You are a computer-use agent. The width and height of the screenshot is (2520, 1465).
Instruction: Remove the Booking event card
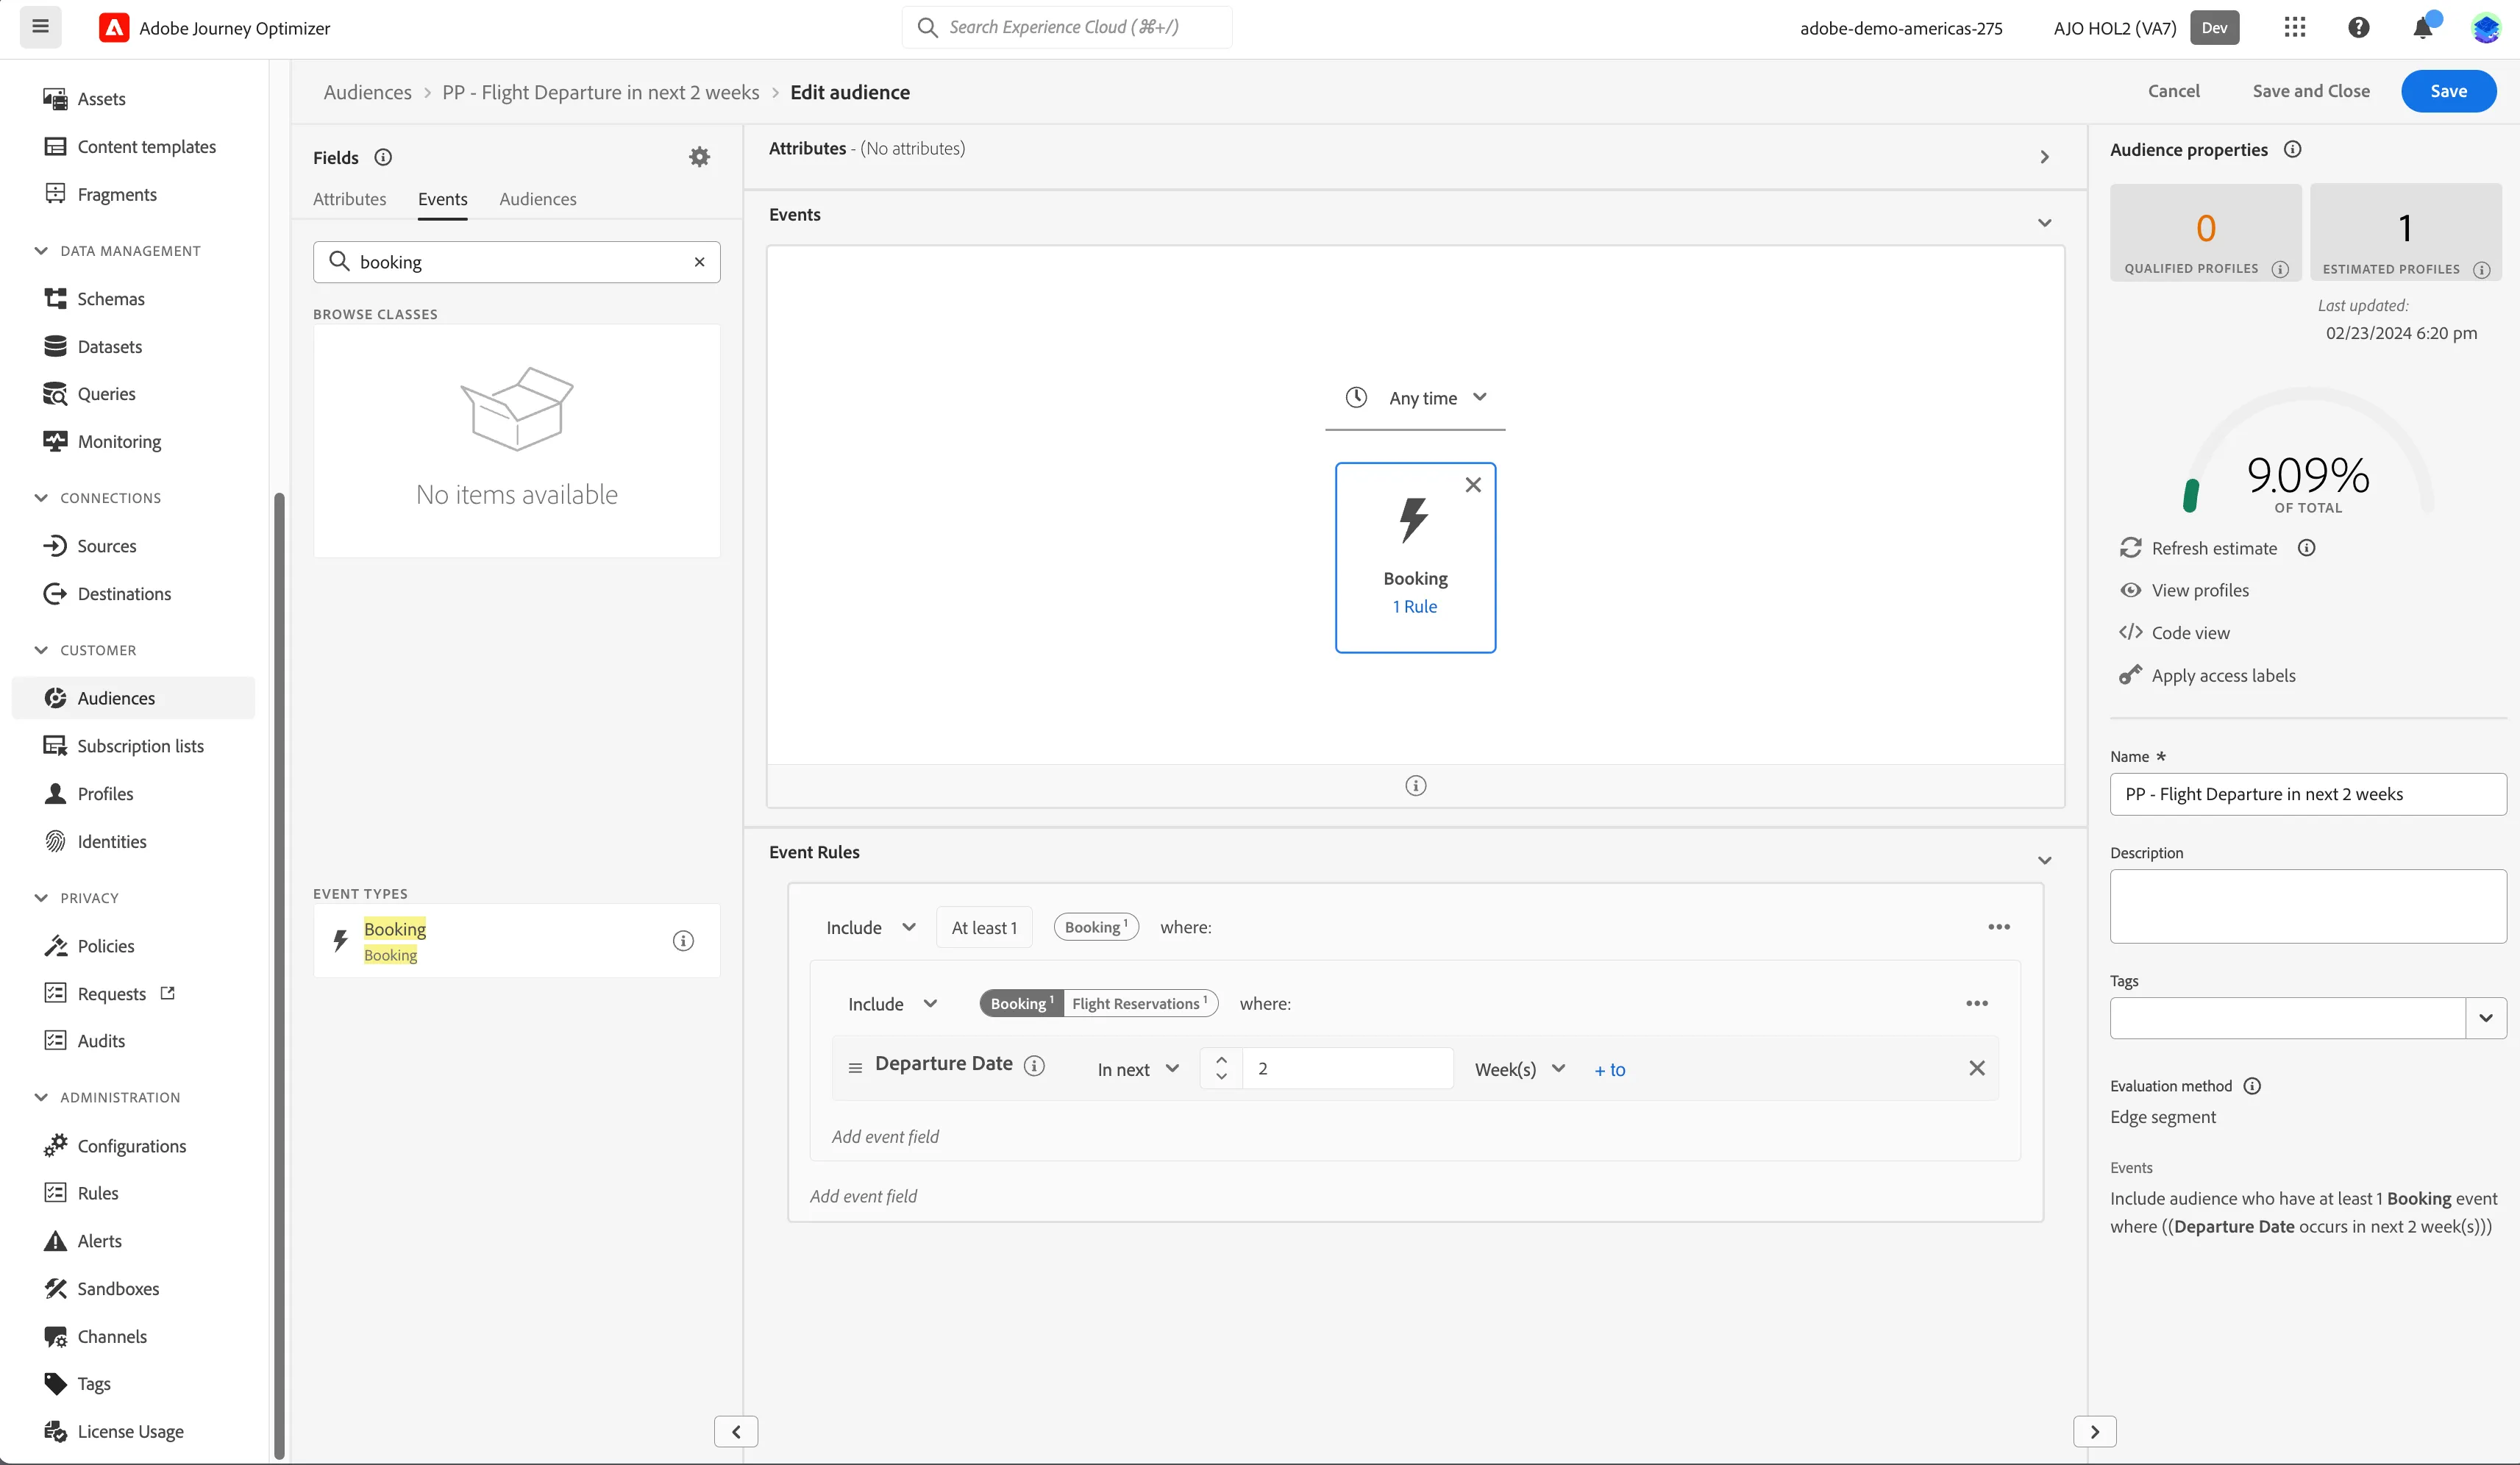tap(1472, 485)
